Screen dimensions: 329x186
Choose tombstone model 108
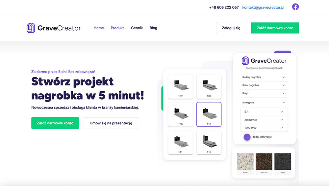[180, 114]
